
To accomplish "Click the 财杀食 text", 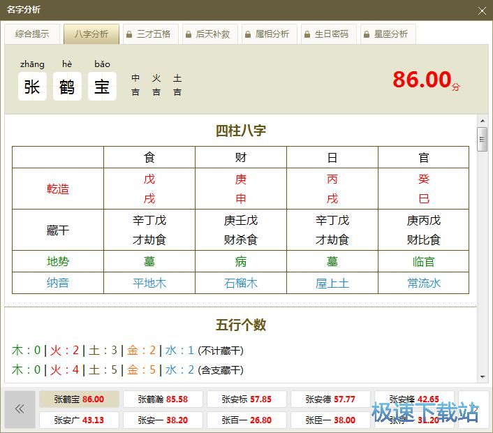I will [241, 240].
